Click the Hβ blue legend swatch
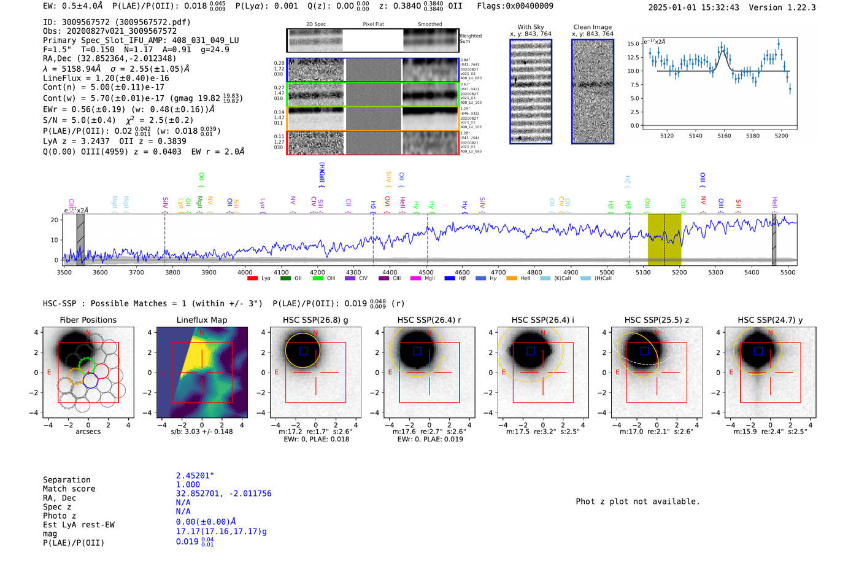This screenshot has width=859, height=585. pyautogui.click(x=450, y=279)
